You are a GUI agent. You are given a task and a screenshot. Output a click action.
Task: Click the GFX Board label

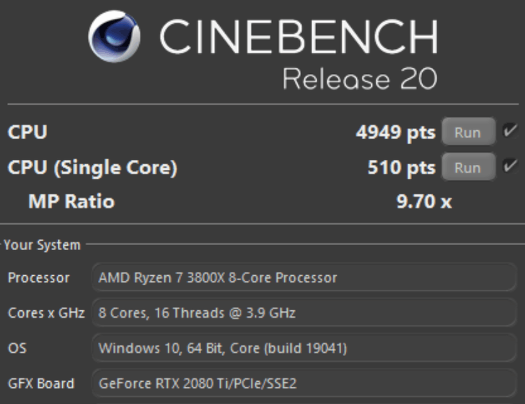point(41,383)
